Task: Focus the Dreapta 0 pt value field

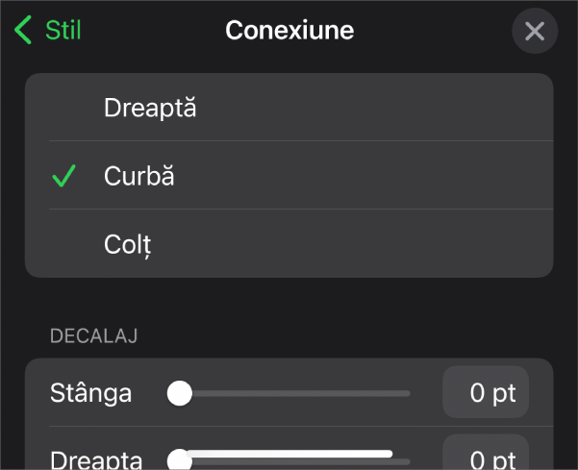Action: (486, 457)
